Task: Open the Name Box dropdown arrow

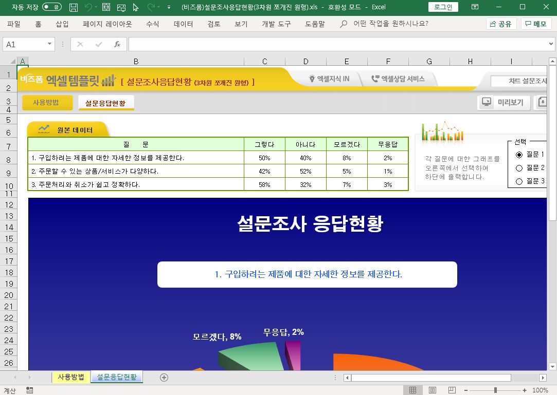Action: pos(50,45)
